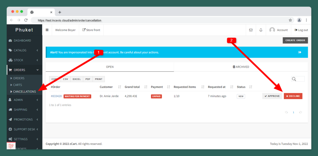Switch to the Archived tab
The height and width of the screenshot is (156, 318).
tap(241, 67)
